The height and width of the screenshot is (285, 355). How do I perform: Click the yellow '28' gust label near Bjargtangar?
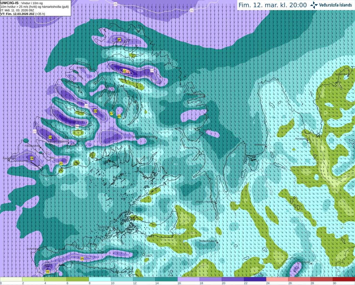32,158
